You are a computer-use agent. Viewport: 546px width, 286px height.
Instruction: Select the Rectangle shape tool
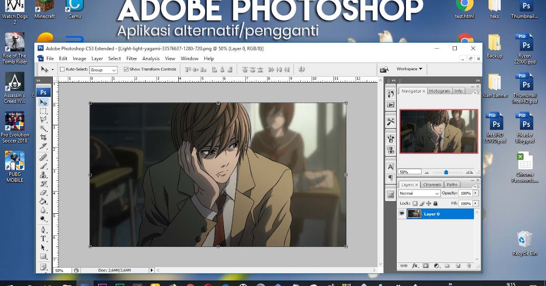[x=43, y=256]
